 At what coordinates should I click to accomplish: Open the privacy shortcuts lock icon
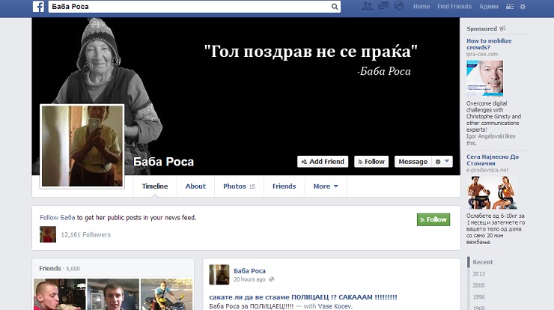[509, 7]
